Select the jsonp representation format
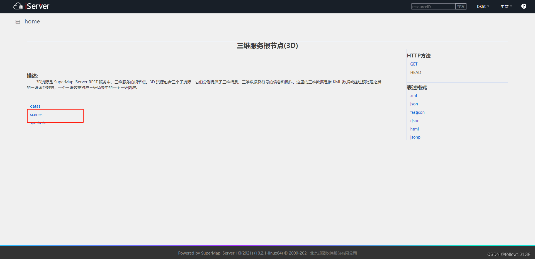Viewport: 535px width, 259px height. (415, 137)
